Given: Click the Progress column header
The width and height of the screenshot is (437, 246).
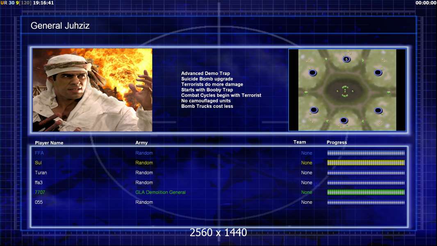Looking at the screenshot, I should tap(337, 142).
